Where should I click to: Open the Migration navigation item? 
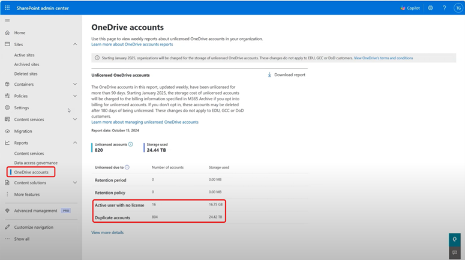coord(23,131)
